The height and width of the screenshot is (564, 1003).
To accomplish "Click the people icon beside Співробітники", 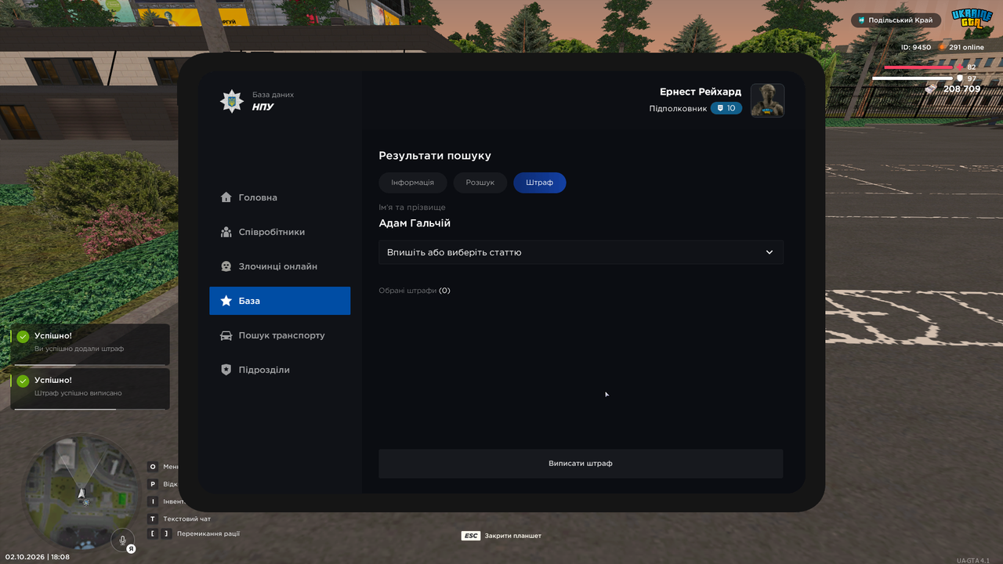I will (x=226, y=232).
